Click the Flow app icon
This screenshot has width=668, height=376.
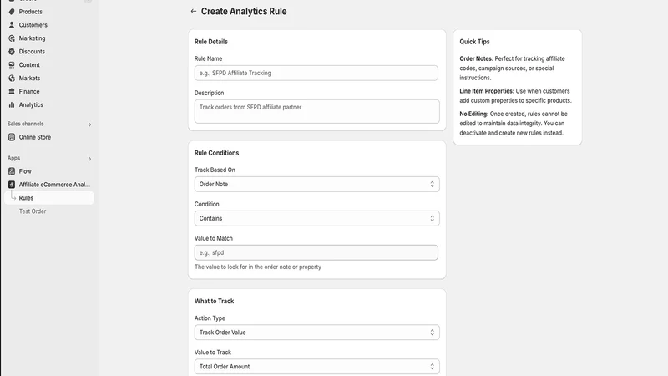[12, 171]
